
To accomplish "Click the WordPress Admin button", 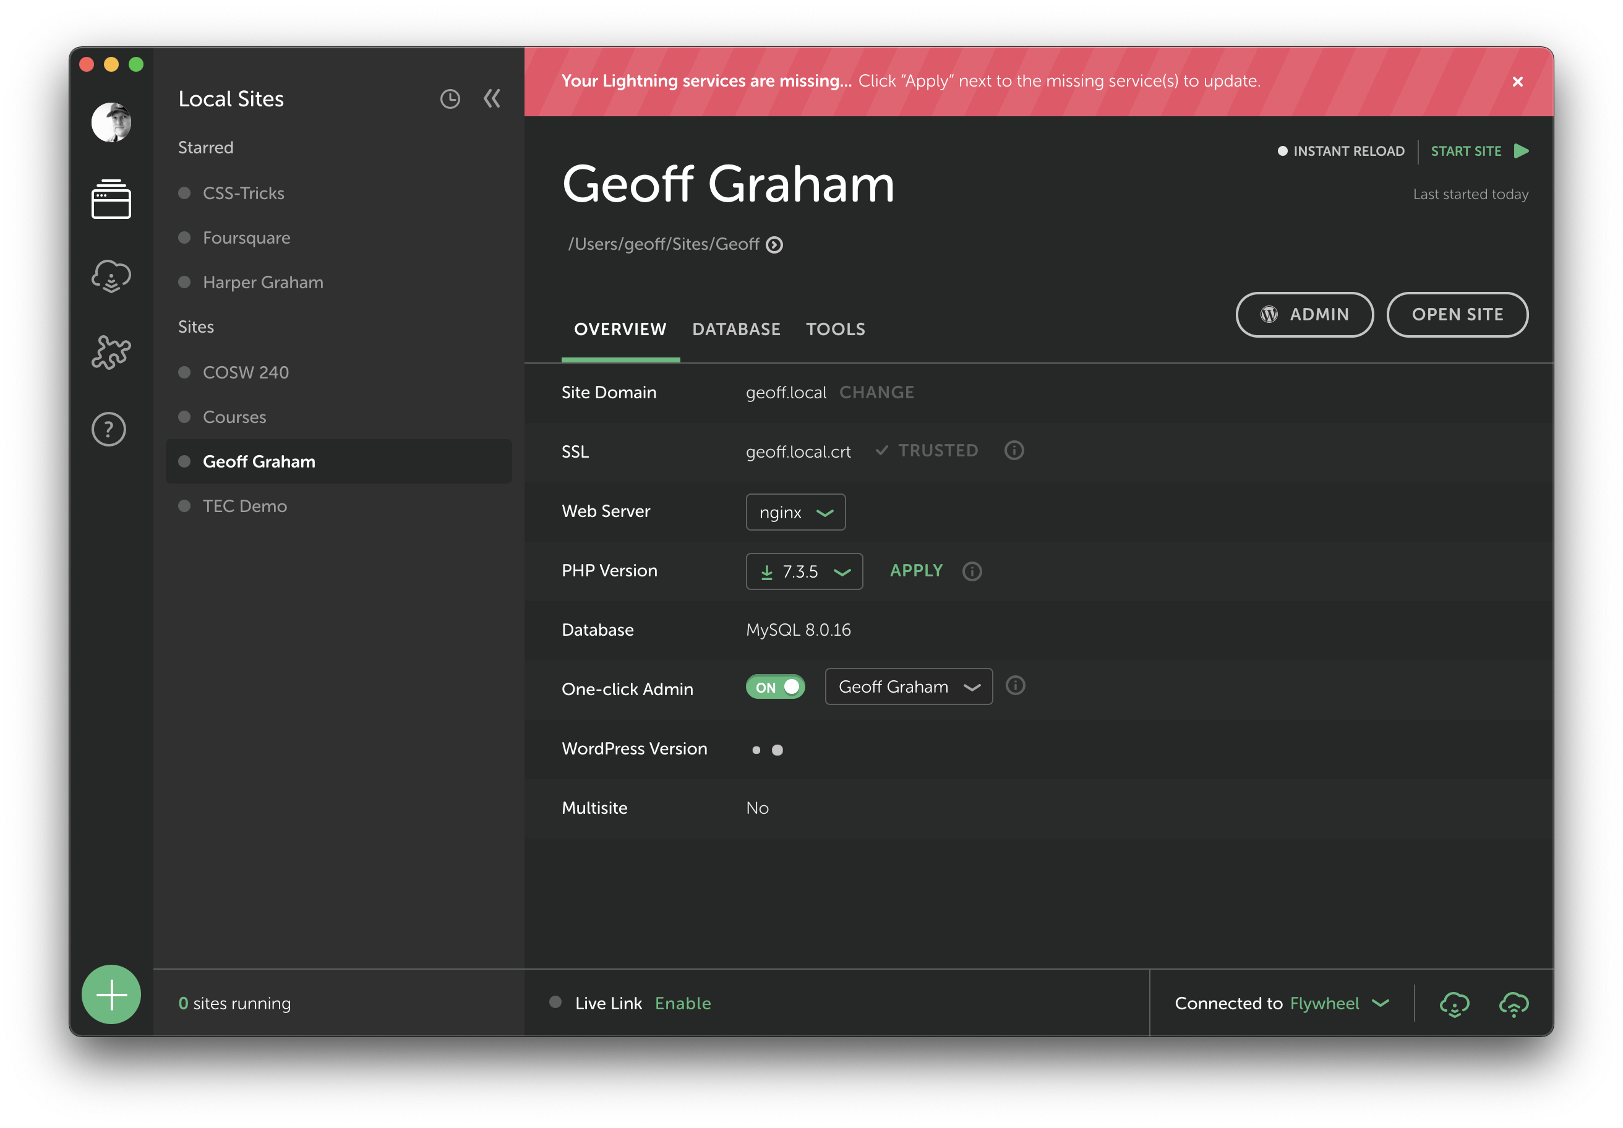I will (1304, 315).
